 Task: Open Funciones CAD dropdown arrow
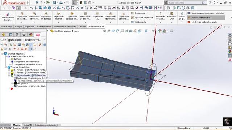point(171,22)
